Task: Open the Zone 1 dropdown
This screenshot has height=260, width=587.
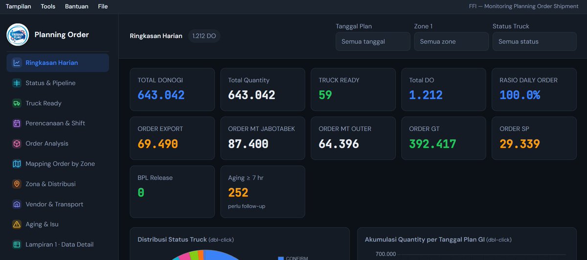Action: click(451, 42)
